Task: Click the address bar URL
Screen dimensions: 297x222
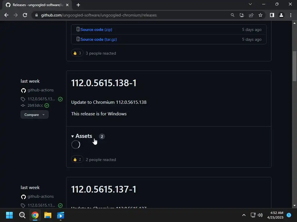Action: (x=99, y=15)
